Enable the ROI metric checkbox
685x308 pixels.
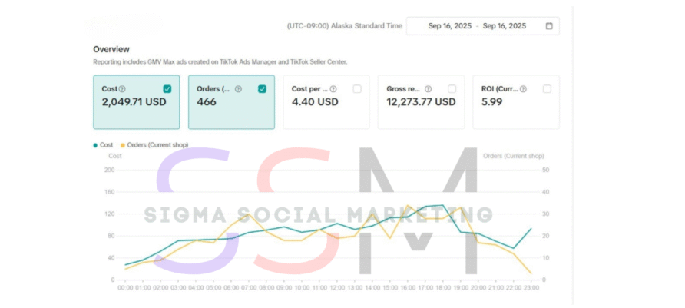click(547, 89)
